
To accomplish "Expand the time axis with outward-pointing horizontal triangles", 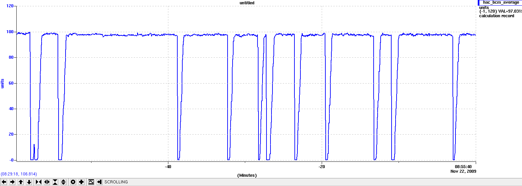I will coord(47,182).
